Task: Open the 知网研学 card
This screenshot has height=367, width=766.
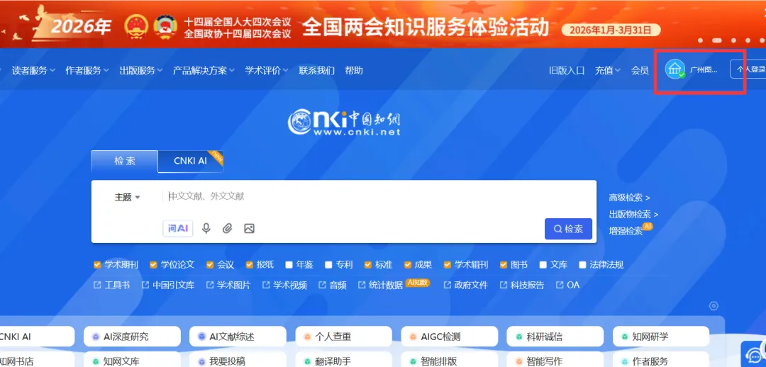Action: tap(661, 337)
